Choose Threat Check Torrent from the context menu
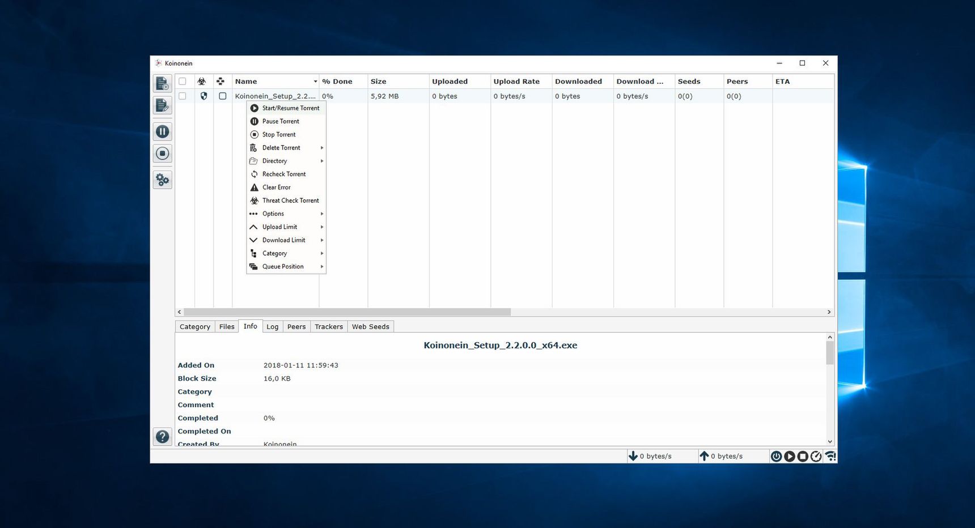 pyautogui.click(x=287, y=201)
